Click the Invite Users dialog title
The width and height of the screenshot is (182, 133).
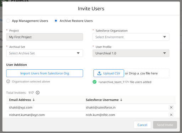pos(91,8)
